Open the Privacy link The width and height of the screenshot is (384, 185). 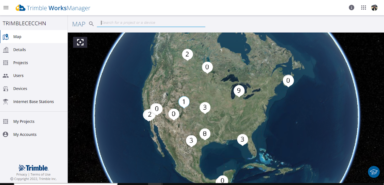(22, 175)
